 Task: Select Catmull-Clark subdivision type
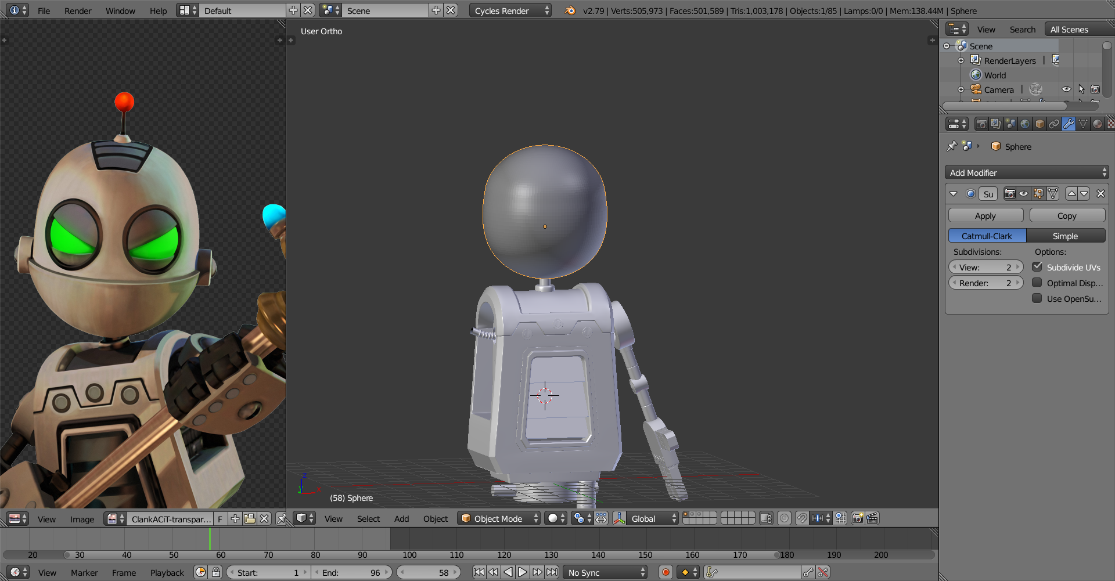coord(987,236)
